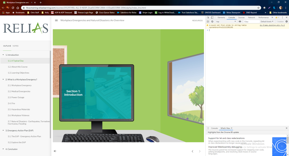Show console sidebar icon
This screenshot has height=156, width=289.
(208, 22)
